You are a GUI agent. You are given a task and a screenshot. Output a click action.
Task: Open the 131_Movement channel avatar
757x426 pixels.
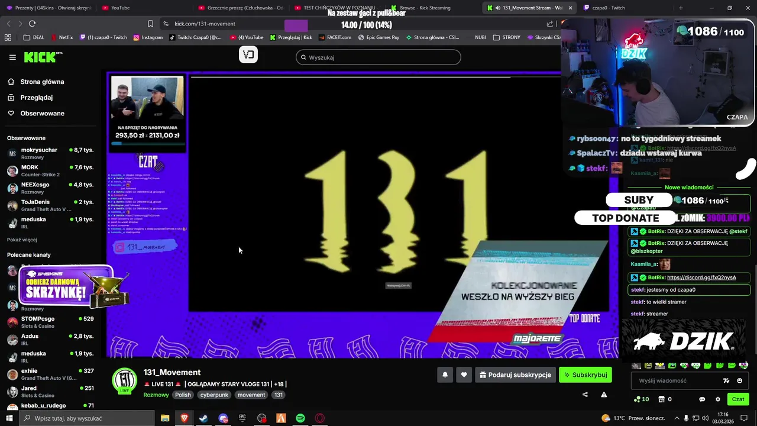125,380
